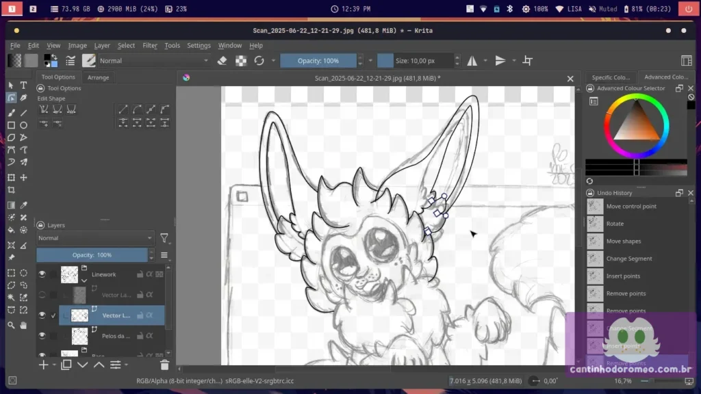Open the brush preset chooser
This screenshot has width=701, height=394.
coord(88,61)
